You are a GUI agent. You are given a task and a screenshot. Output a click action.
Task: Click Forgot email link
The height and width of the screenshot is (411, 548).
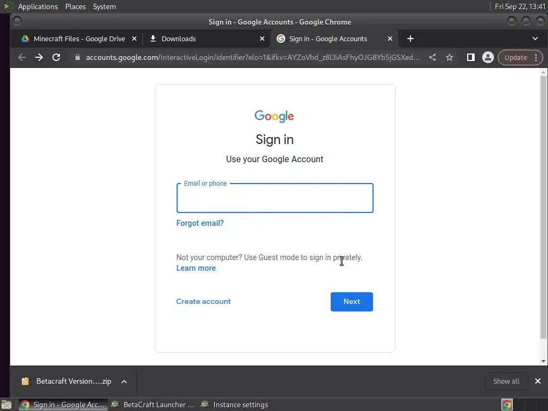point(200,223)
